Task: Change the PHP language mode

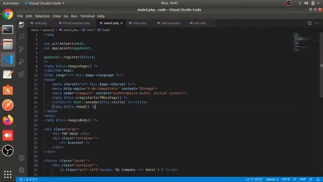Action: click(x=302, y=179)
